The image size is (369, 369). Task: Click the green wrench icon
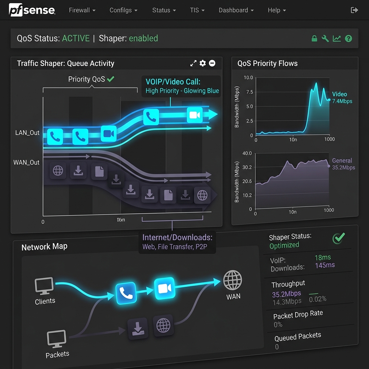click(x=325, y=38)
